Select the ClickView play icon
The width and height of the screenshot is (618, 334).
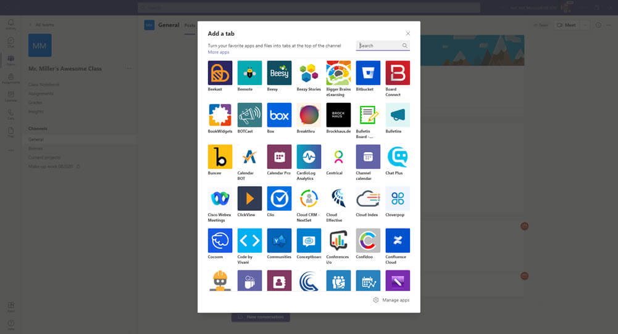(249, 198)
